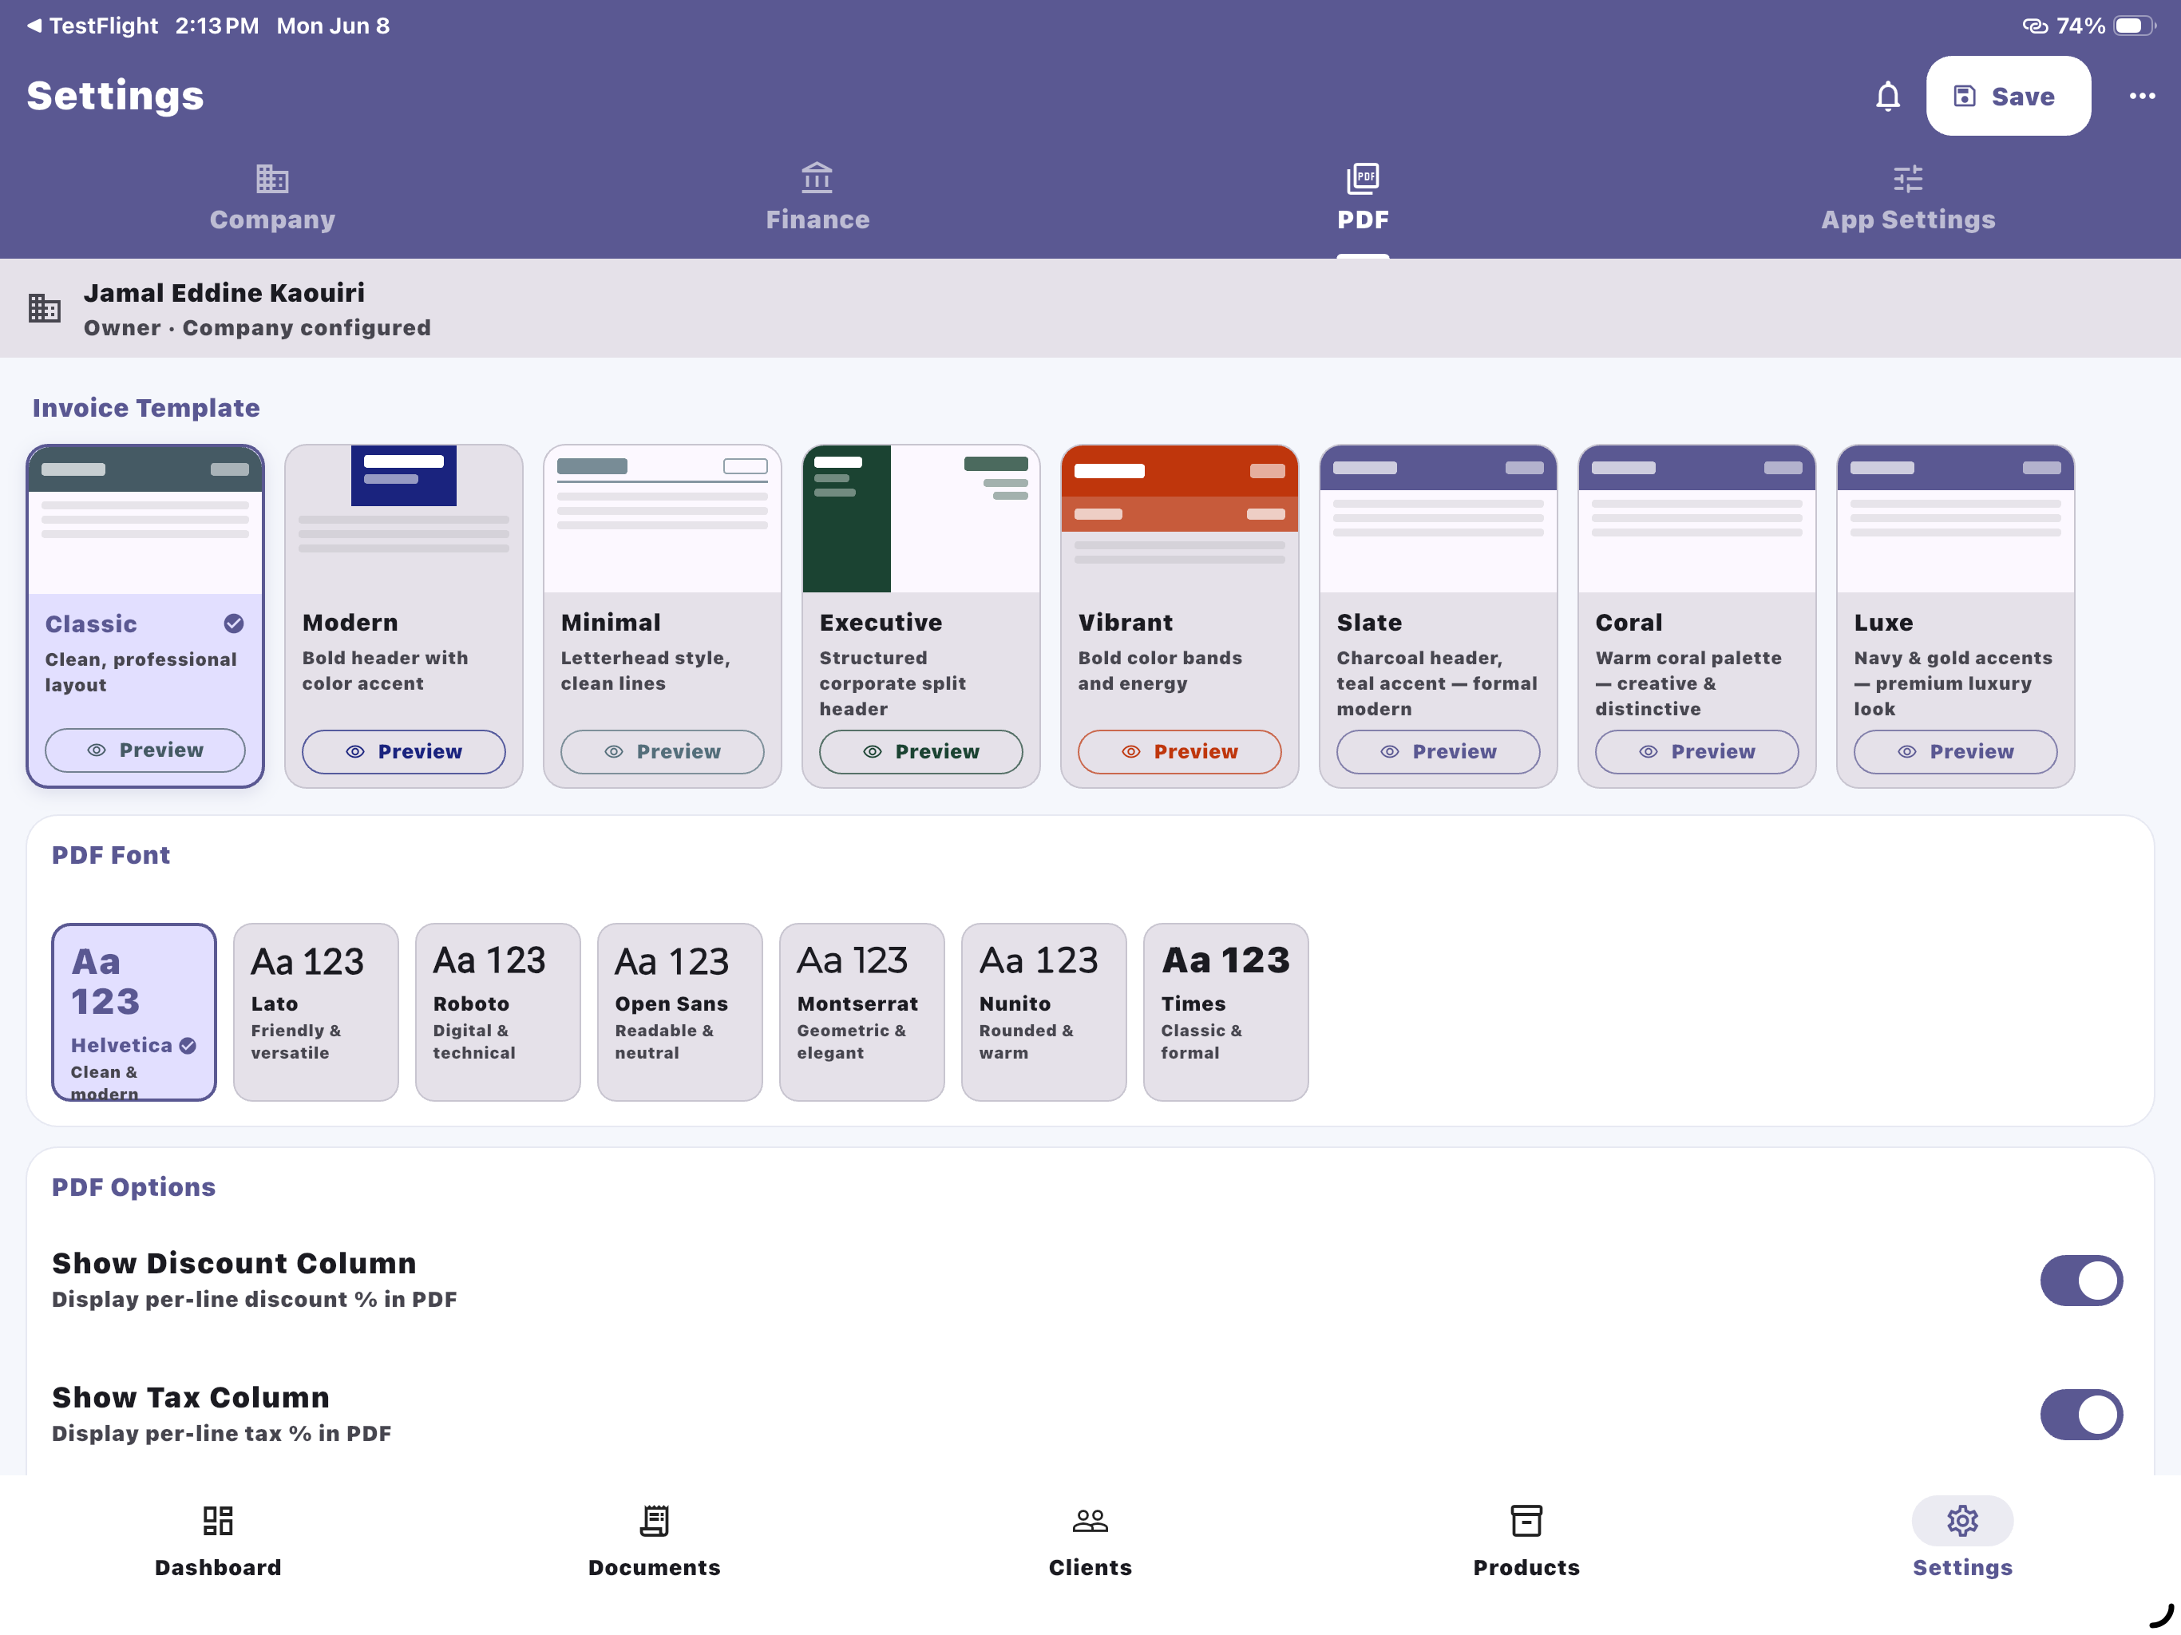This screenshot has width=2181, height=1635.
Task: Preview the Modern template
Action: [x=403, y=751]
